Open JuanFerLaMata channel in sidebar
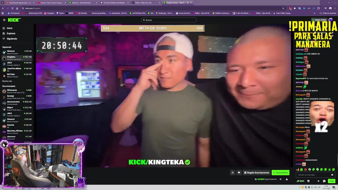 coord(17,69)
